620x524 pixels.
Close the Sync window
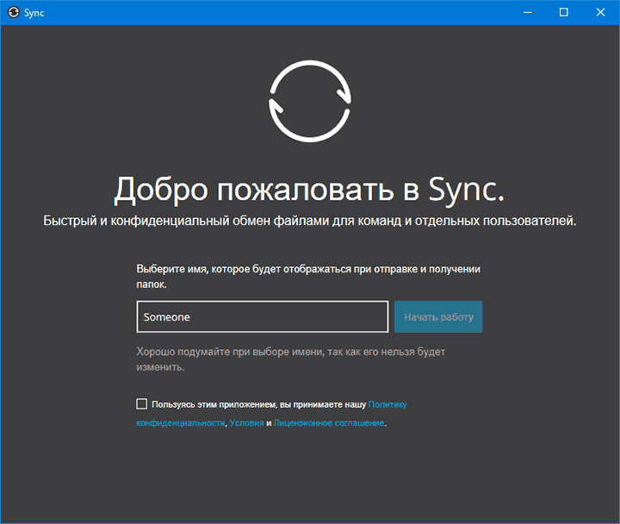pyautogui.click(x=601, y=12)
